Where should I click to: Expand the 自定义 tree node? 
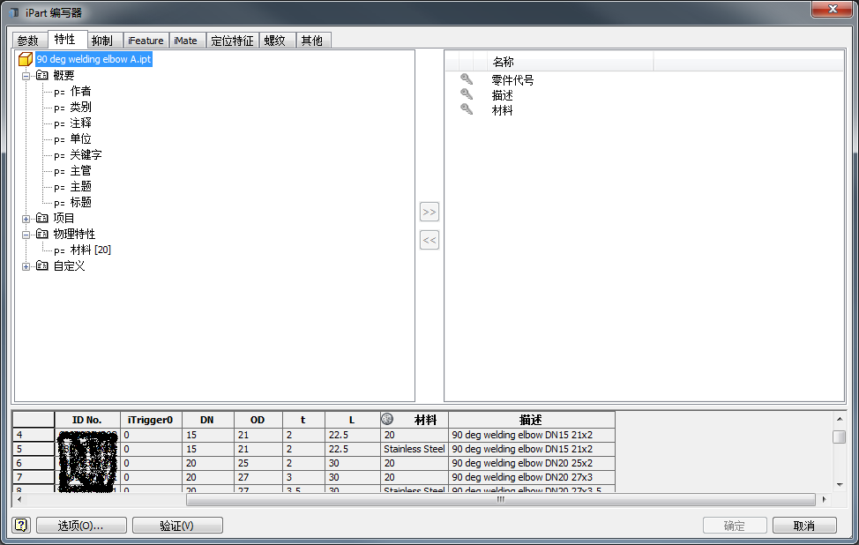click(x=26, y=266)
